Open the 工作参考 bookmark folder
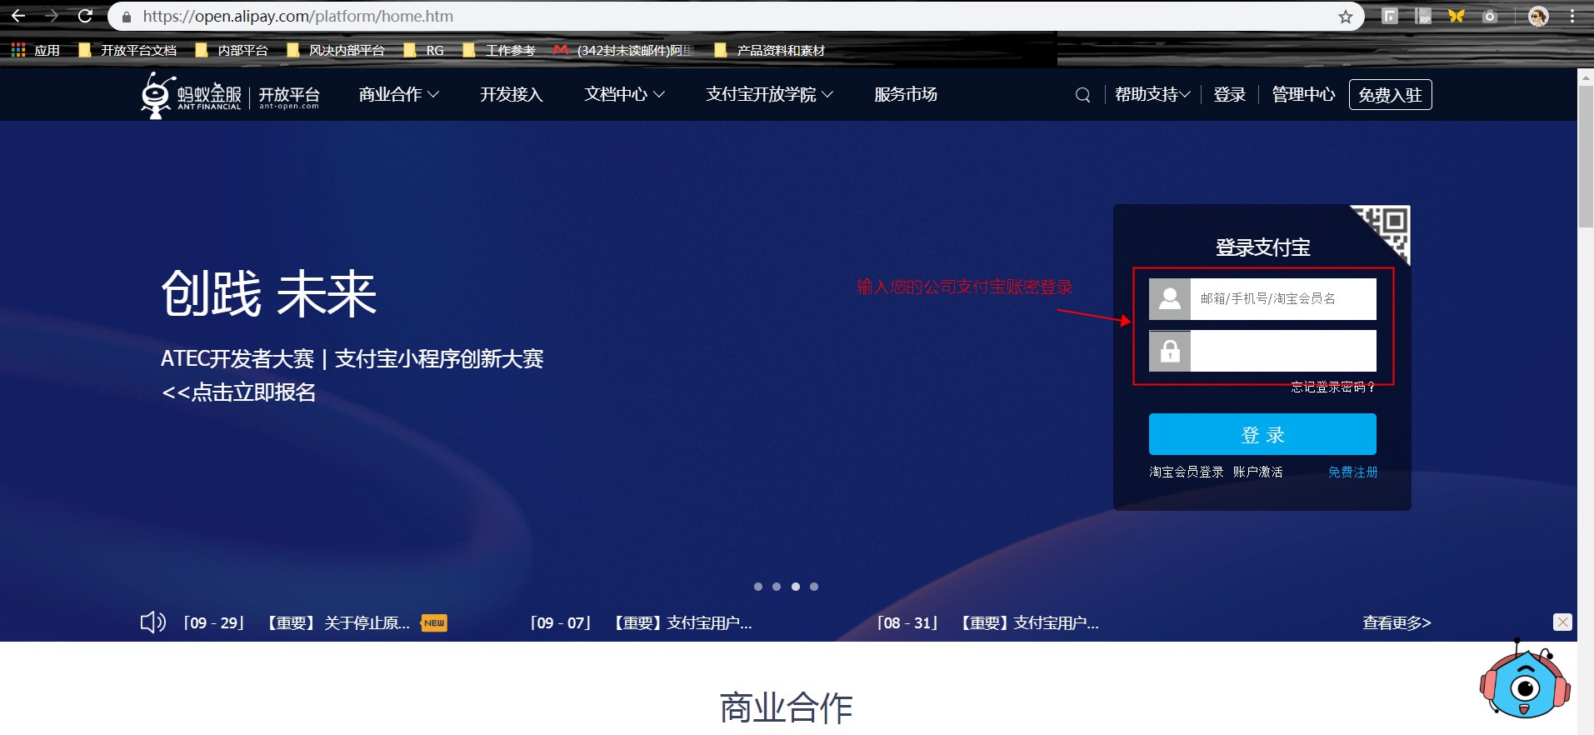The image size is (1594, 735). pyautogui.click(x=499, y=50)
